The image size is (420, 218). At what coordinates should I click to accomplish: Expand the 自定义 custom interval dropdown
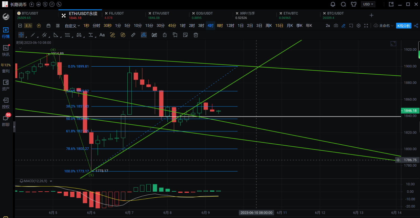(72, 26)
